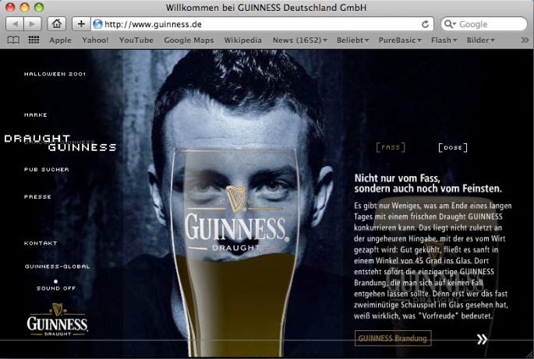534x359 pixels.
Task: Open the Google Maps bookmark
Action: 189,40
